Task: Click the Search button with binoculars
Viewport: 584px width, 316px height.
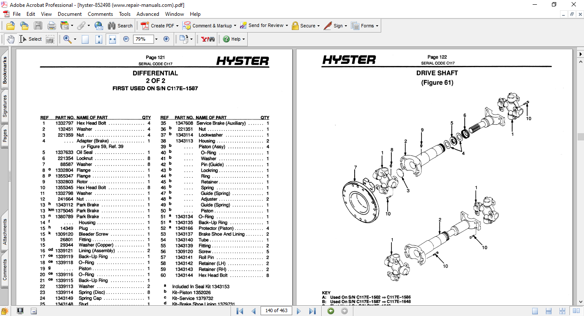Action: click(120, 26)
